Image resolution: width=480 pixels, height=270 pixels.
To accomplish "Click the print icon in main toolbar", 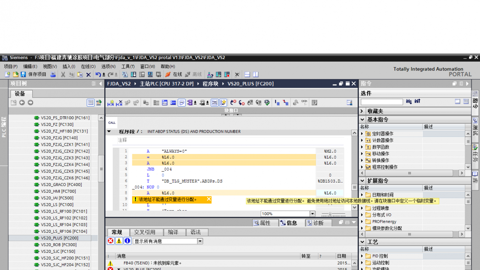I will (53, 75).
